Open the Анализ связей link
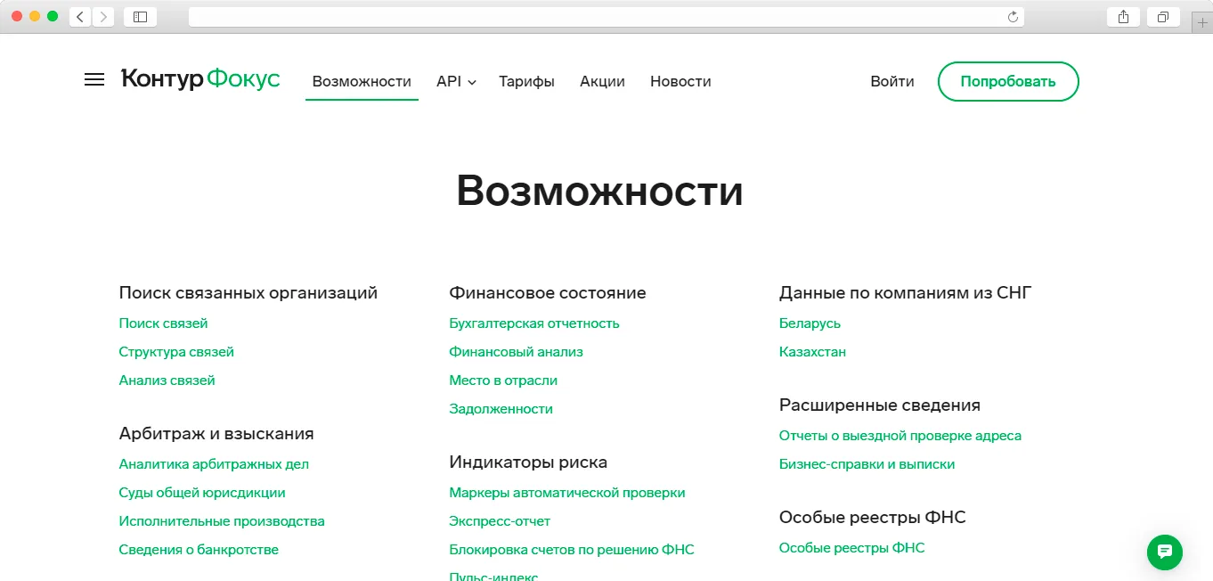Viewport: 1213px width, 581px height. coord(167,381)
